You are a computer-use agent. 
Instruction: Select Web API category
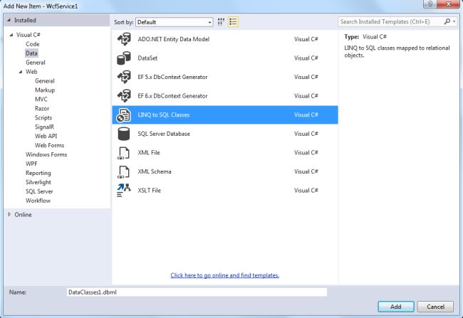coord(46,136)
